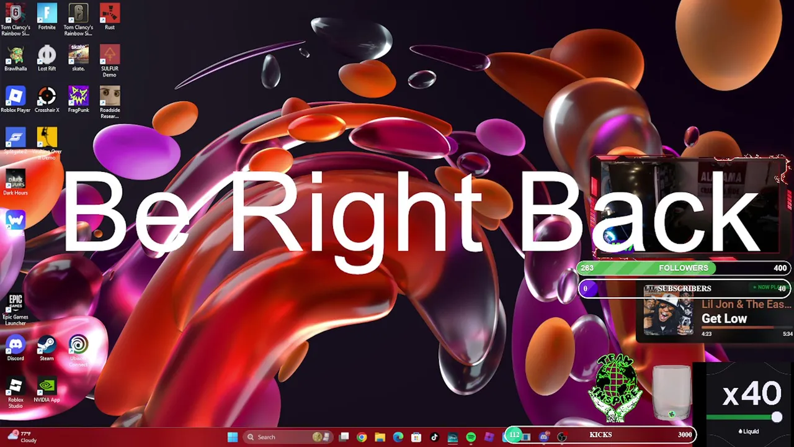This screenshot has height=447, width=794.
Task: Select the Lost Rift desktop shortcut
Action: 47,58
